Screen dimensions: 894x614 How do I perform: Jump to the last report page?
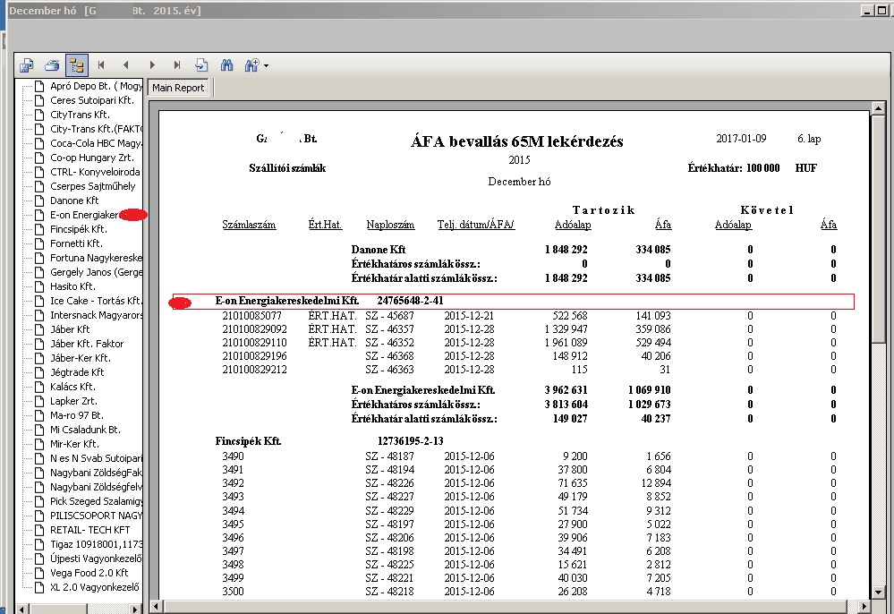177,65
